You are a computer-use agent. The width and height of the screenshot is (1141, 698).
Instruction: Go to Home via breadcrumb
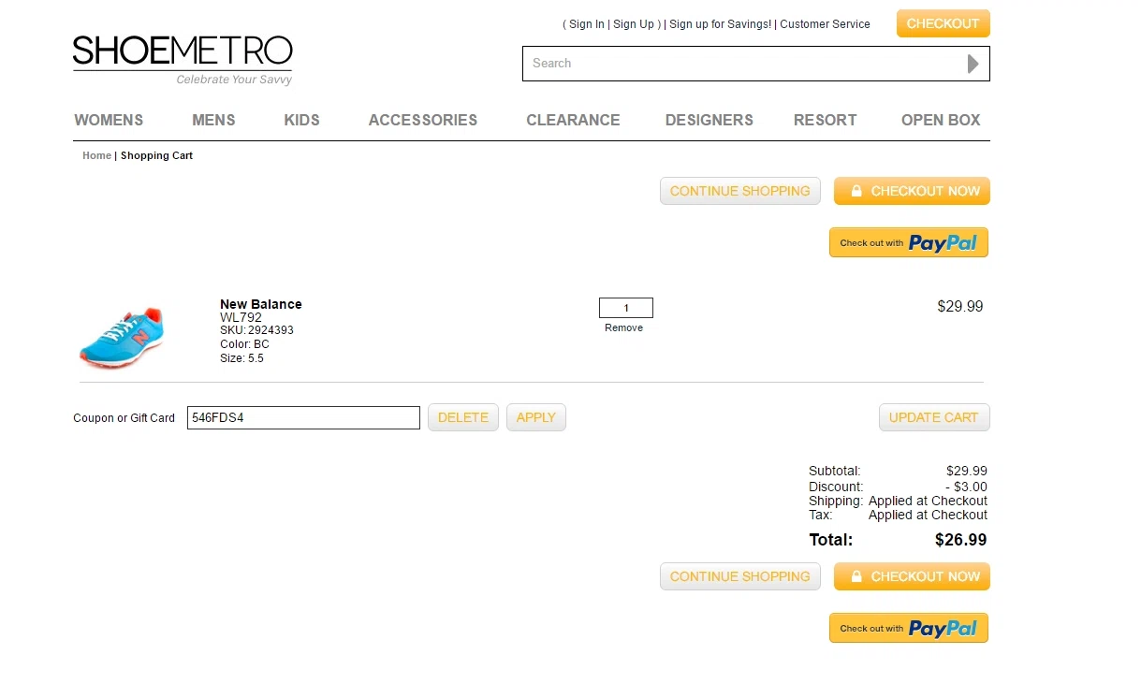[96, 155]
